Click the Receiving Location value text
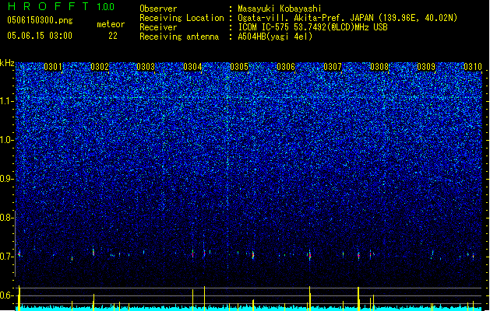The width and height of the screenshot is (490, 311). pos(347,18)
